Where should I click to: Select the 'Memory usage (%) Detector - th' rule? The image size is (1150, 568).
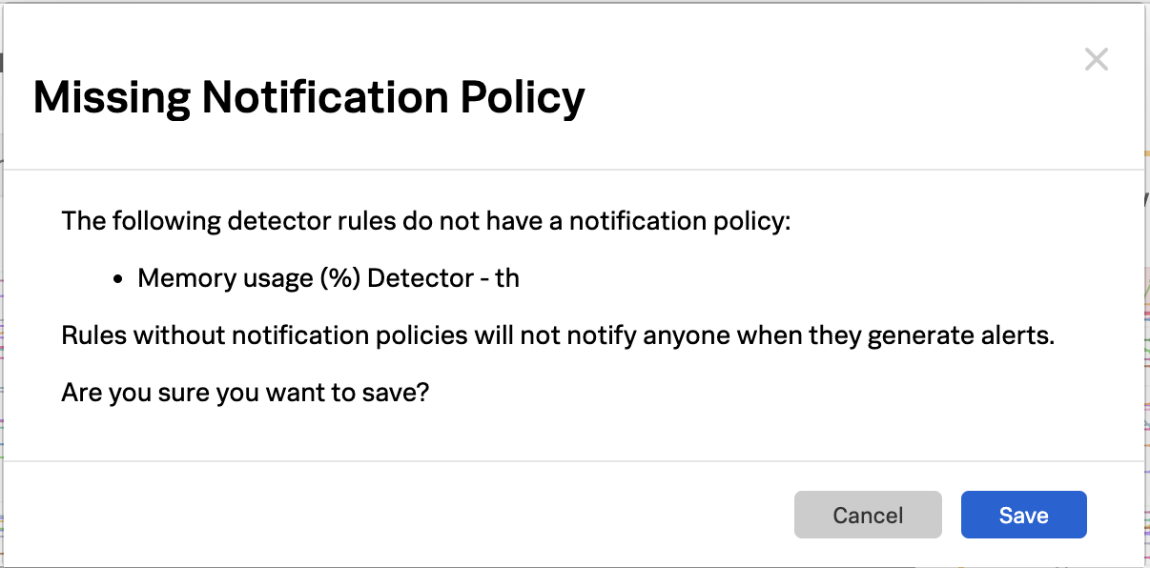[328, 277]
